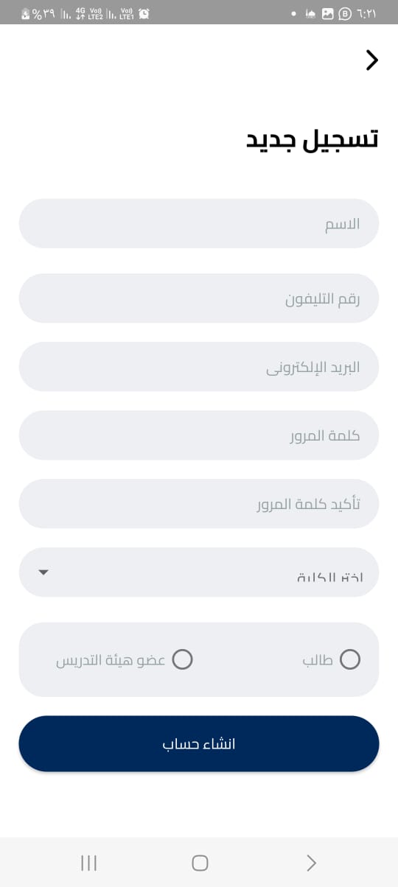Focus the البريد الإلكترونى email field
This screenshot has width=398, height=887.
[x=199, y=367]
